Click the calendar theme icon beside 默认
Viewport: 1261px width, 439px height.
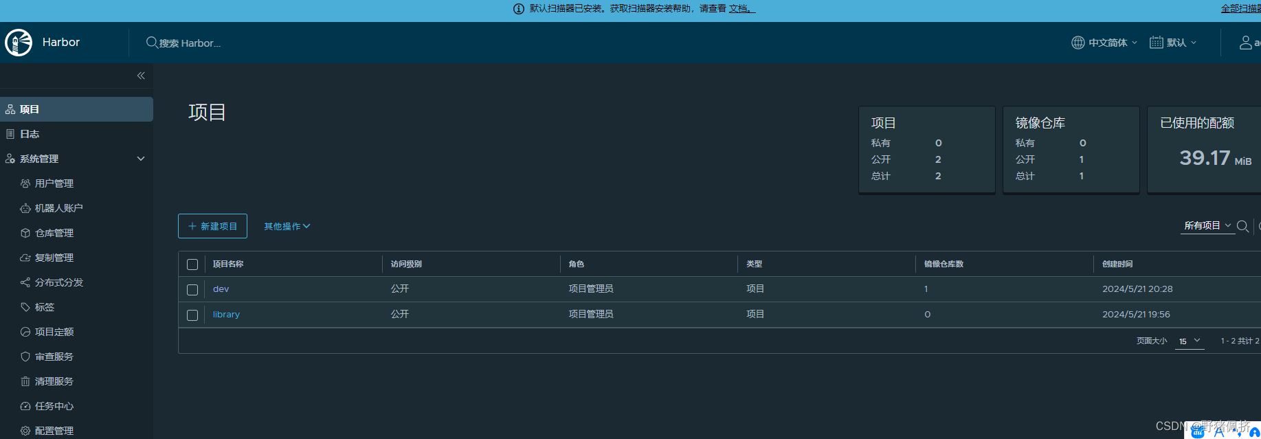1157,43
